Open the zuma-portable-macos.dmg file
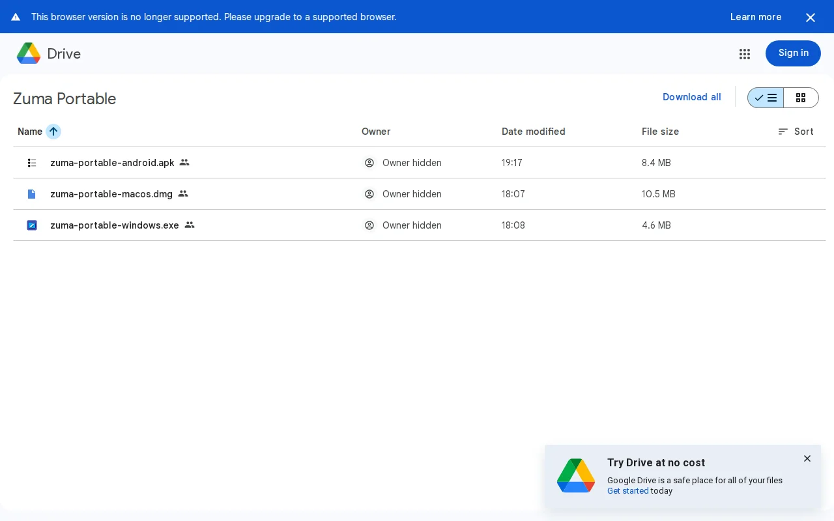The height and width of the screenshot is (521, 834). tap(111, 194)
